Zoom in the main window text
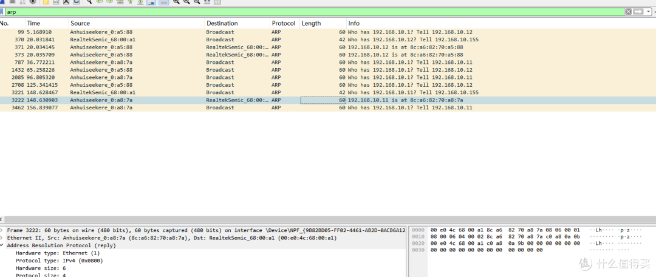Viewport: 656px width, 277px height. [x=177, y=2]
